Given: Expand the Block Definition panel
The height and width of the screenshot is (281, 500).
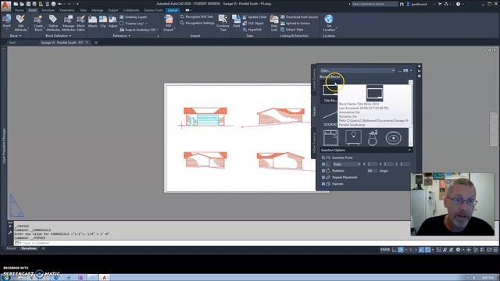Looking at the screenshot, I should [59, 36].
